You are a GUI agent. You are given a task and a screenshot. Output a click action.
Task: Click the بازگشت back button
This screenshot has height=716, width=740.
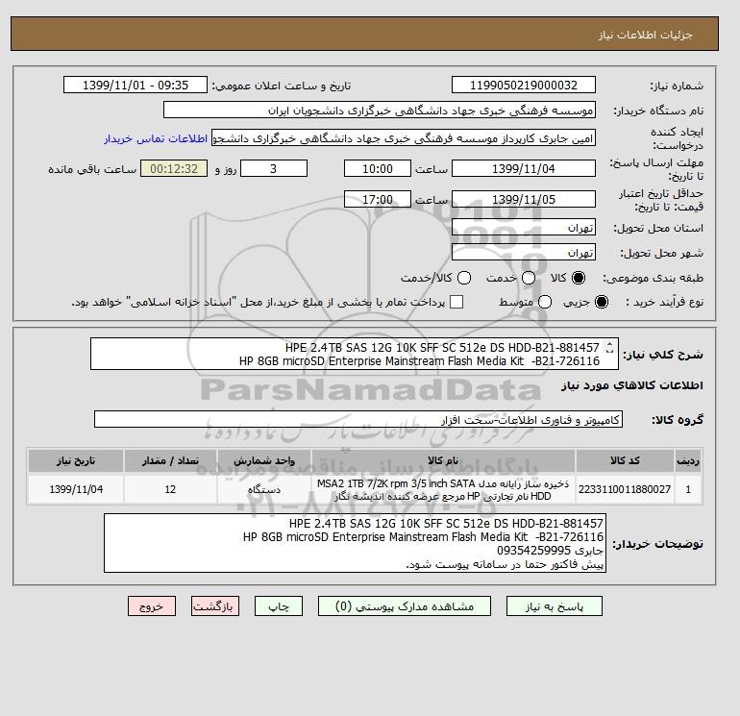point(215,606)
